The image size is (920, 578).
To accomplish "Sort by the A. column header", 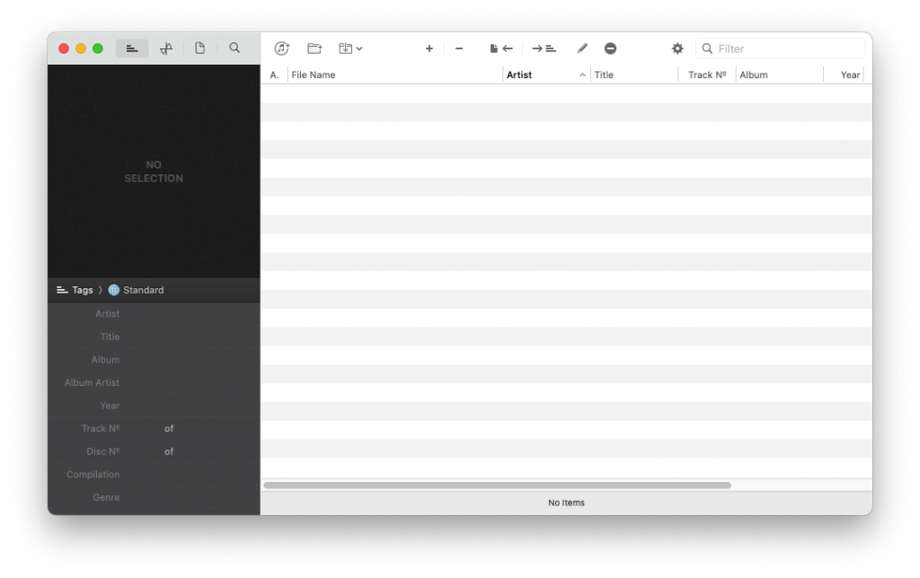I will tap(274, 75).
